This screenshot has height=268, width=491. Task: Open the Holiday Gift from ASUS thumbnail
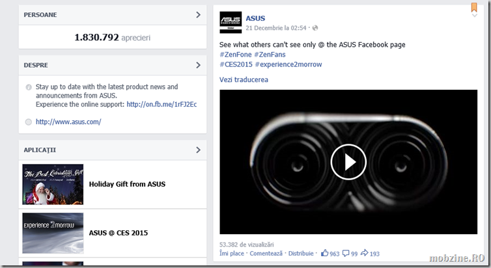(x=53, y=184)
